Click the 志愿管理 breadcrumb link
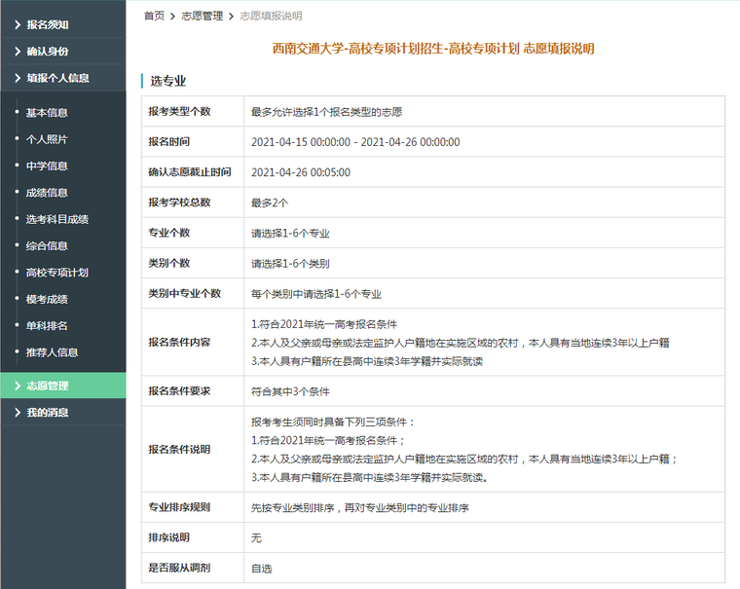The image size is (740, 589). [x=202, y=16]
